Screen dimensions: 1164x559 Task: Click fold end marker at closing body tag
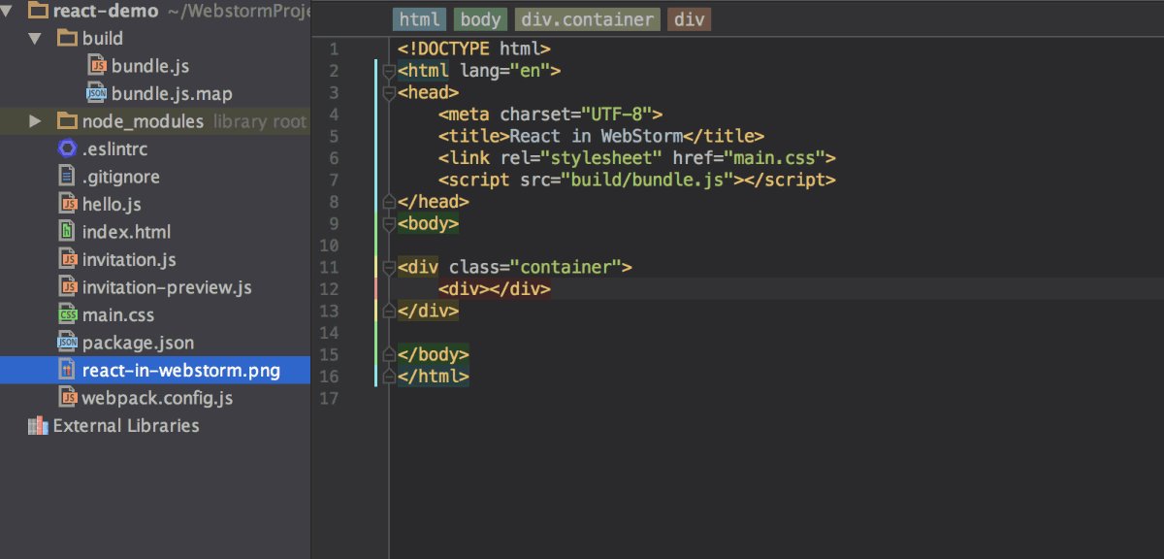click(389, 355)
